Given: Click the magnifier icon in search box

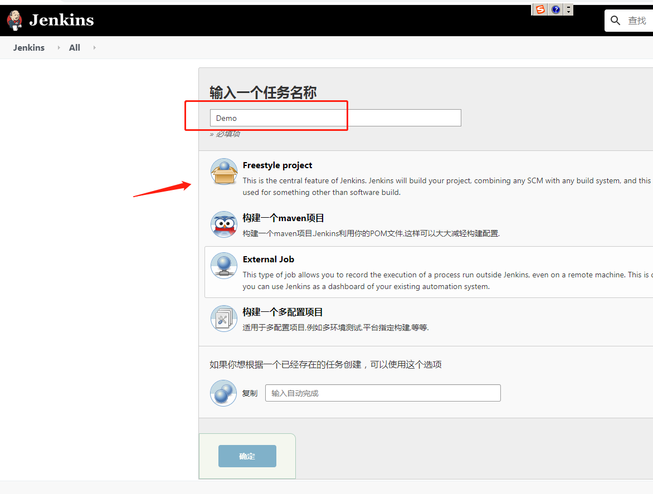Looking at the screenshot, I should pyautogui.click(x=616, y=21).
